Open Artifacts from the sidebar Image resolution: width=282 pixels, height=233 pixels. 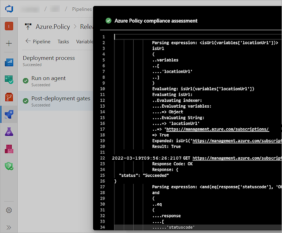[x=9, y=149]
